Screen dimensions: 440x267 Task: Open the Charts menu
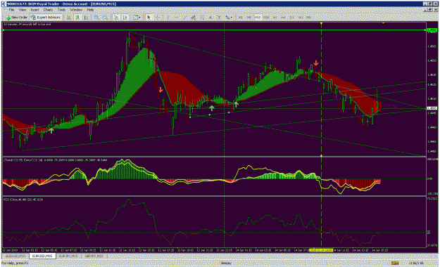[x=48, y=10]
